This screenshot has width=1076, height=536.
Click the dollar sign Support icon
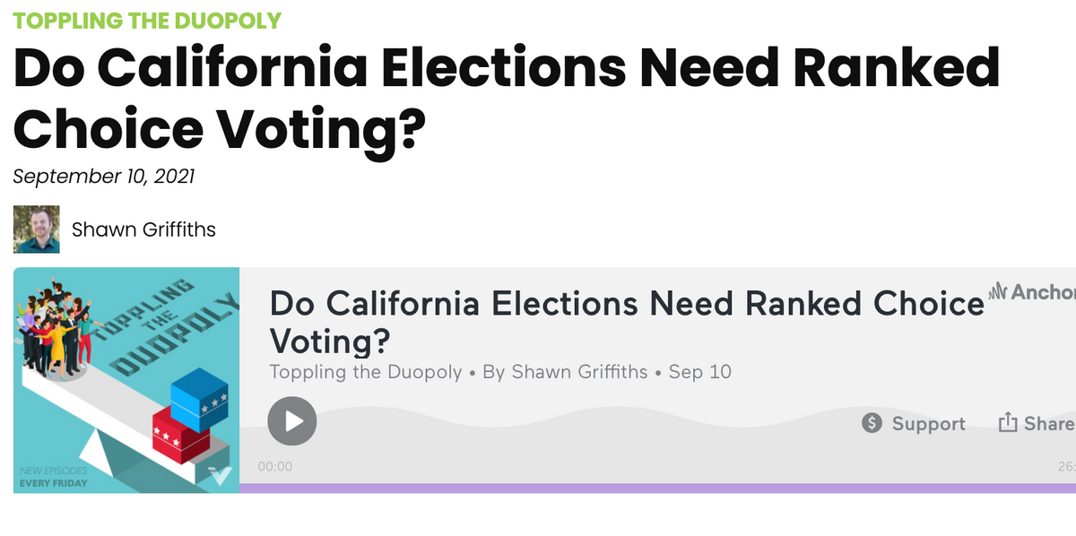pos(872,423)
